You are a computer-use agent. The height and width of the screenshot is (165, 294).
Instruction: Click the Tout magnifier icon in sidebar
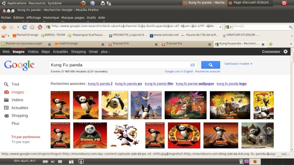tap(6, 84)
